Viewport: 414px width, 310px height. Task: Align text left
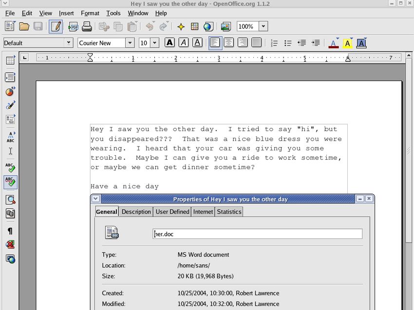pyautogui.click(x=215, y=43)
